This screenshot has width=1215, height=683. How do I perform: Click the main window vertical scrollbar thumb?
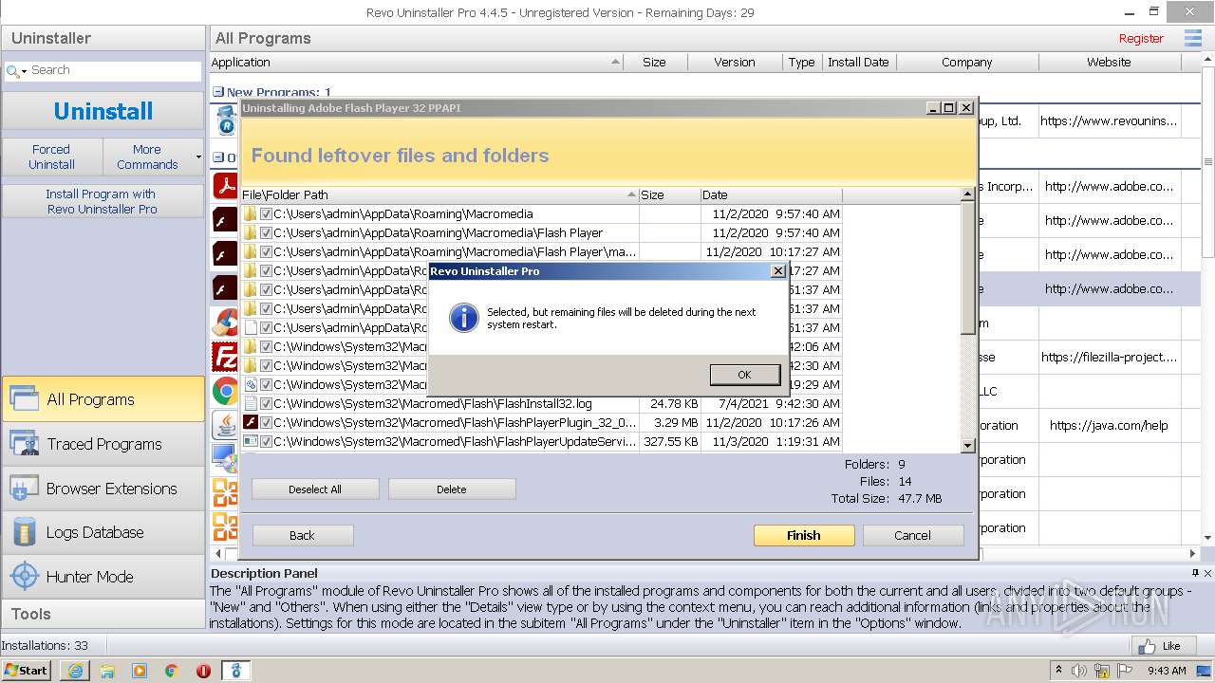pos(1208,161)
